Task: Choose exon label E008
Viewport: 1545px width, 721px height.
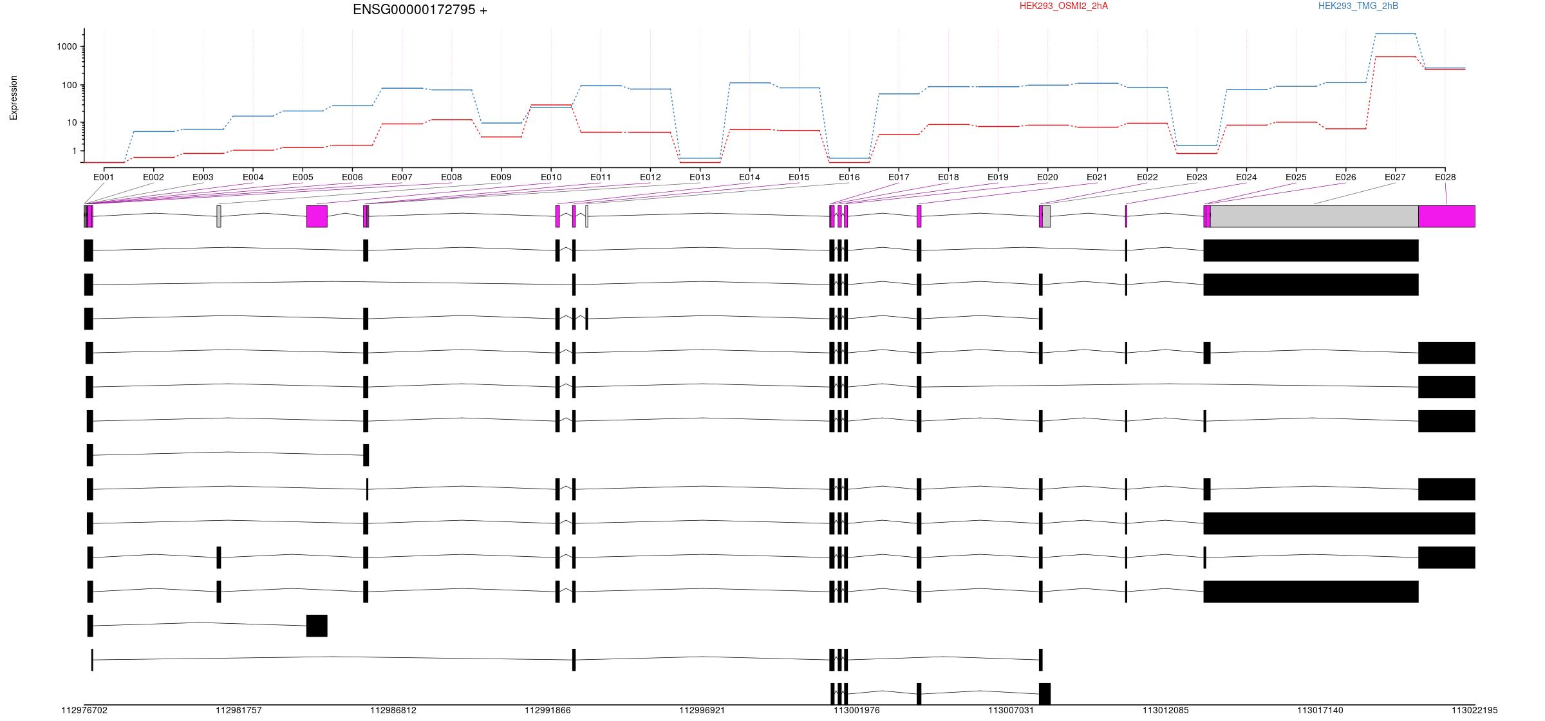Action: pyautogui.click(x=451, y=177)
